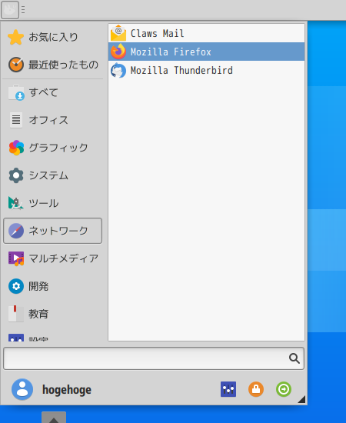
Task: Select the お気に入り favorites category
Action: coord(52,37)
